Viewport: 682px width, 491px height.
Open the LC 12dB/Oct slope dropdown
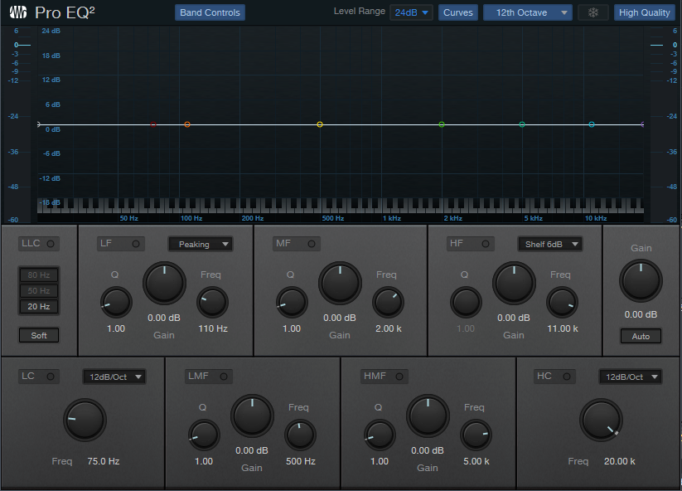(114, 377)
